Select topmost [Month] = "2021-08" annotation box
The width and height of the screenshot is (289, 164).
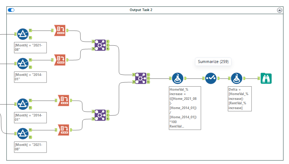pos(30,48)
